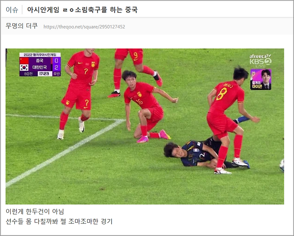Click the caption line starting 선수들 몸
The image size is (294, 236).
pos(59,221)
